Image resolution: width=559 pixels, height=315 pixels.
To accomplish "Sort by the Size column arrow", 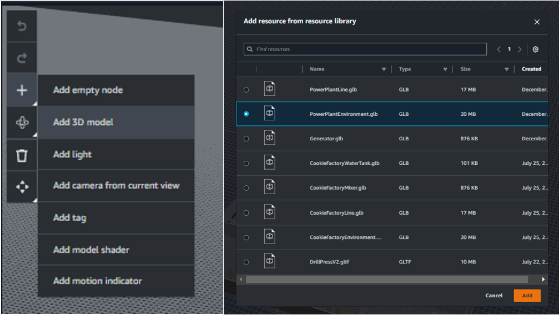I will (507, 69).
